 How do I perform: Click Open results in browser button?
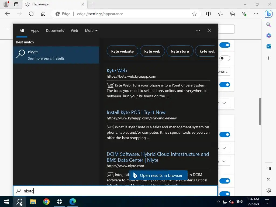(158, 175)
